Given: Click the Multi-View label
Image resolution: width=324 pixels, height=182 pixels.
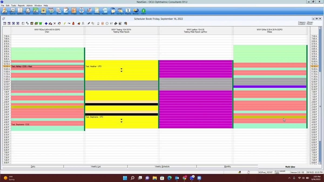Looking at the screenshot, I should tap(290, 167).
